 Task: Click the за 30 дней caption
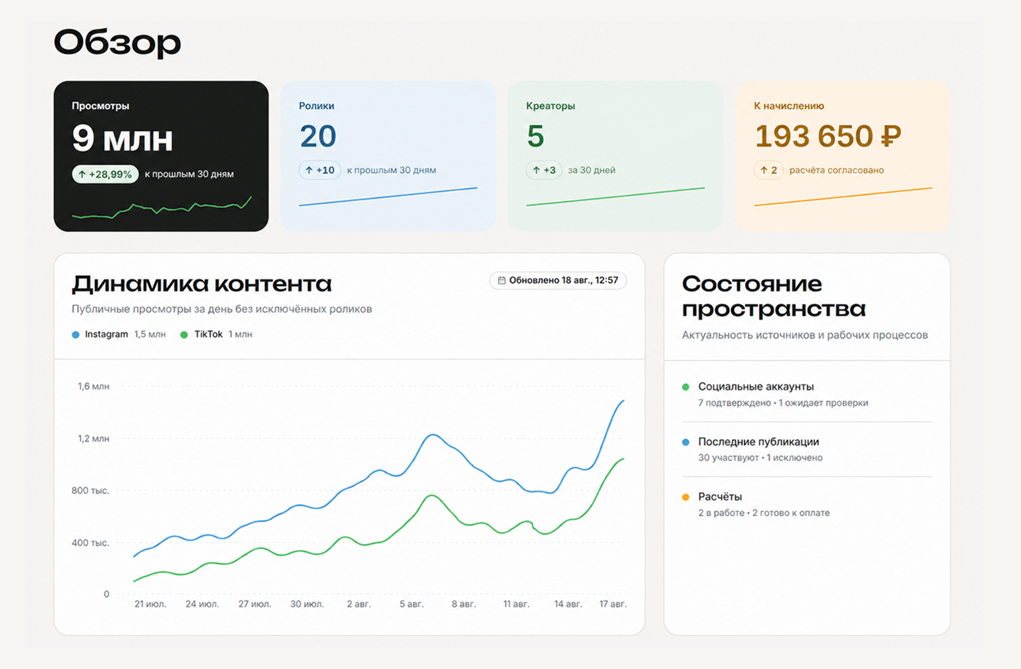(592, 170)
